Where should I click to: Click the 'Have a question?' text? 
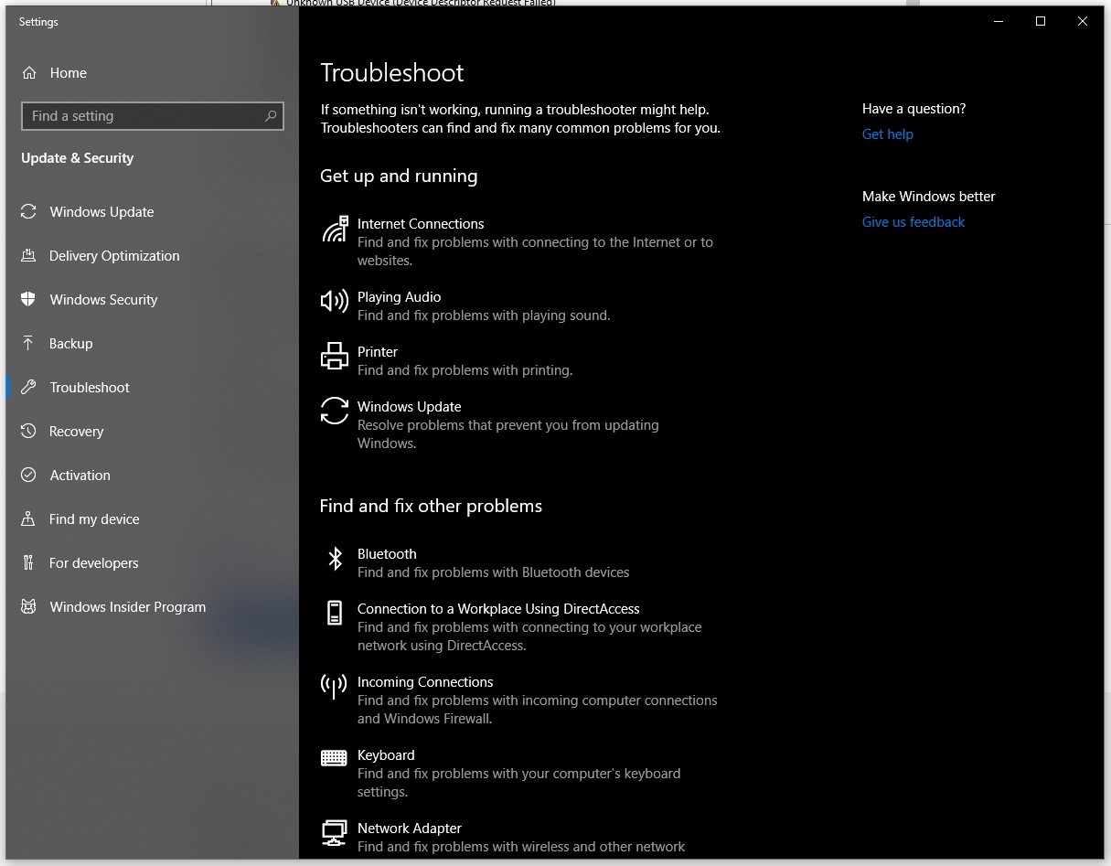click(x=913, y=109)
